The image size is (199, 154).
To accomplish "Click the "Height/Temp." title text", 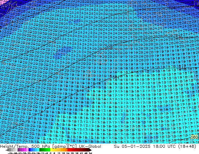I will click(x=14, y=146).
